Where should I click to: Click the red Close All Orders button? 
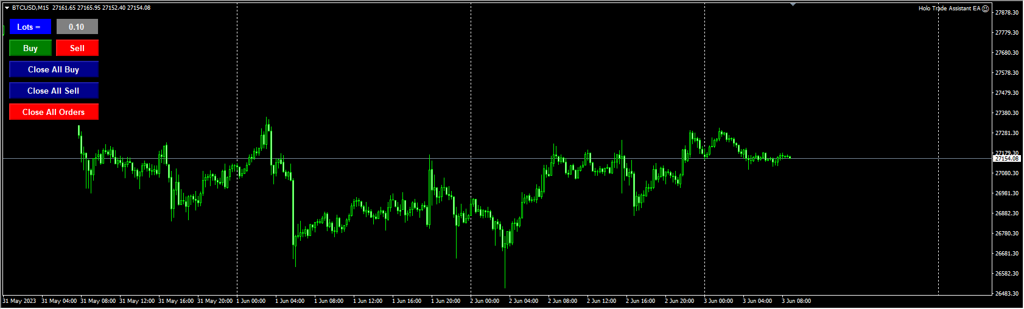pyautogui.click(x=54, y=112)
